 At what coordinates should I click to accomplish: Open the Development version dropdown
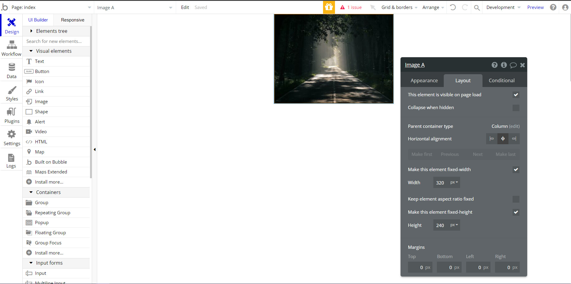coord(503,7)
